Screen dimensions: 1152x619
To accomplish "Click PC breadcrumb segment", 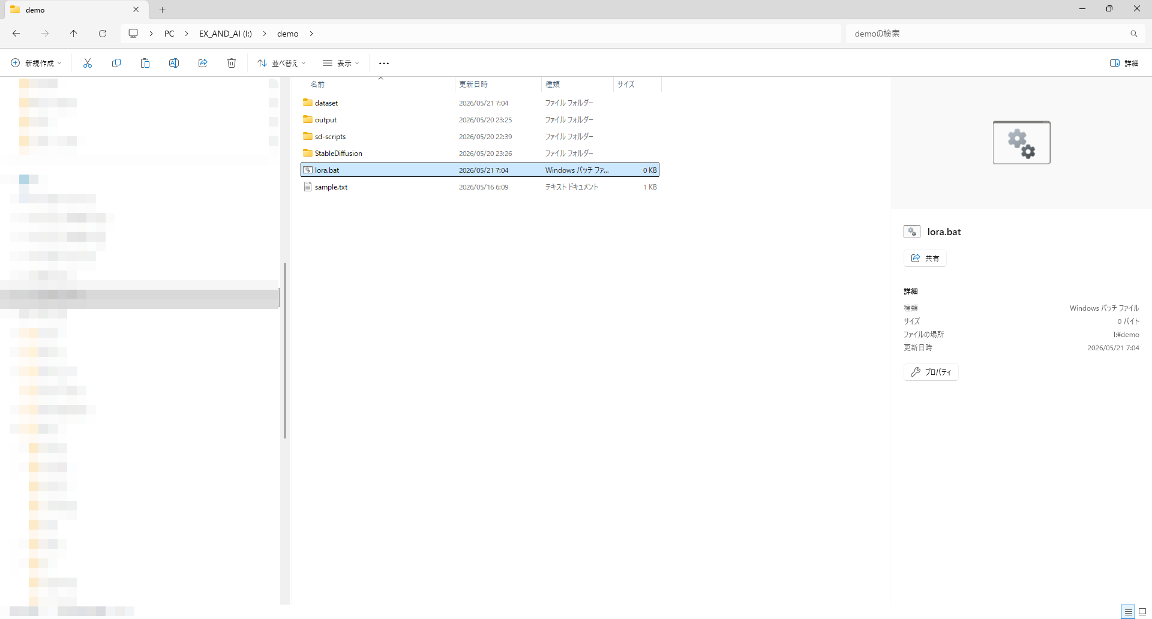I will click(169, 34).
